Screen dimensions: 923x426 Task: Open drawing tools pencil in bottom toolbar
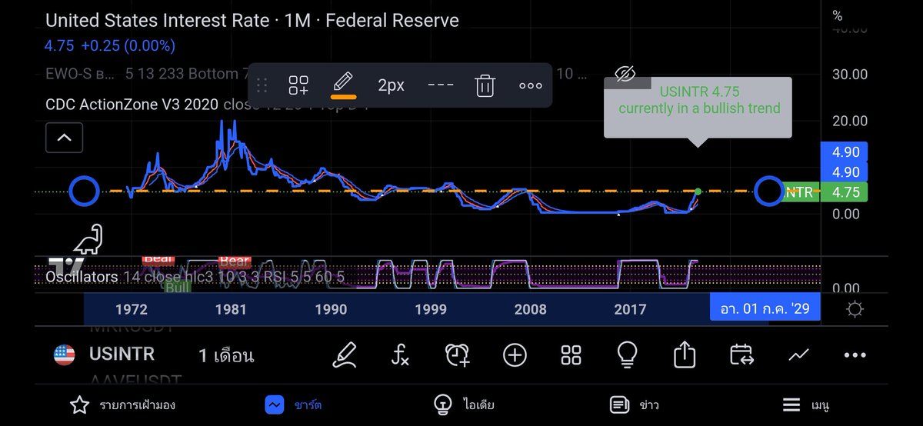click(345, 354)
